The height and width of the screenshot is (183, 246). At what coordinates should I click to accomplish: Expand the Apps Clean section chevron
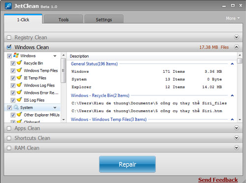236,128
